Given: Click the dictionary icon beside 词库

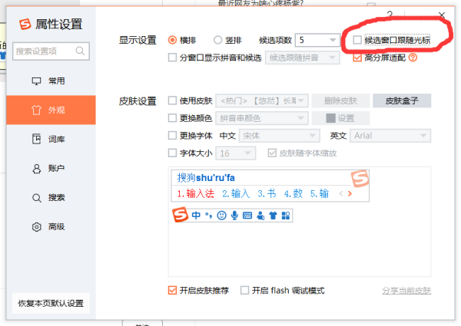Looking at the screenshot, I should click(36, 139).
